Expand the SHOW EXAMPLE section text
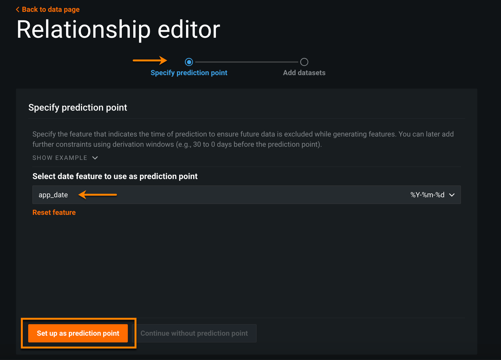 pyautogui.click(x=60, y=158)
